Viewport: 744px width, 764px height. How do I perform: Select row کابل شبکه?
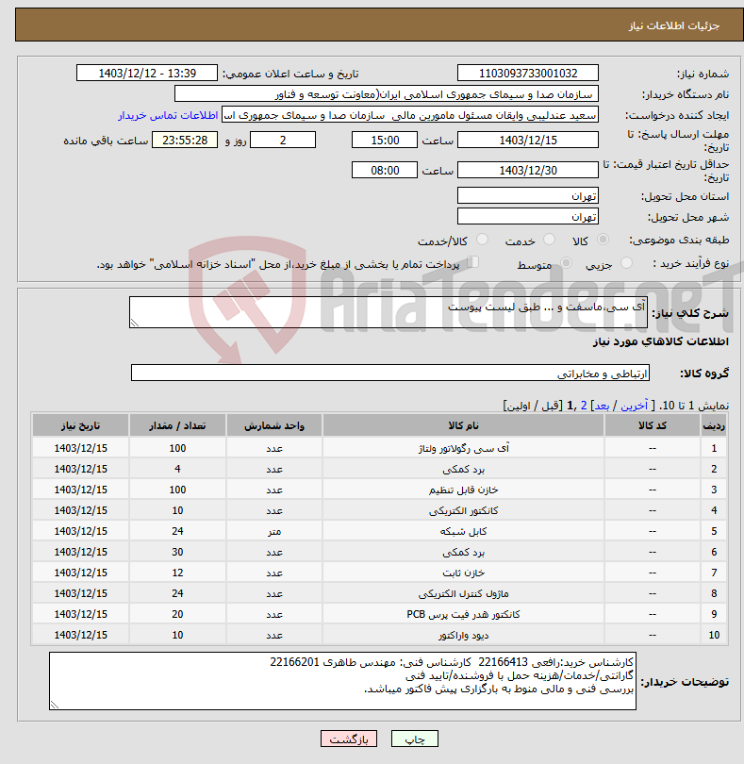[380, 531]
